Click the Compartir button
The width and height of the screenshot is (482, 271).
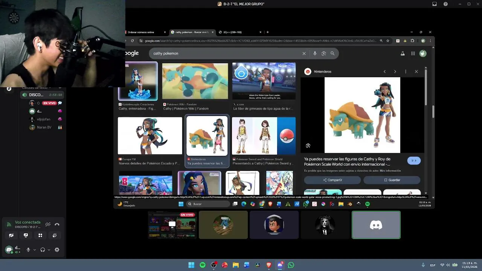333,180
